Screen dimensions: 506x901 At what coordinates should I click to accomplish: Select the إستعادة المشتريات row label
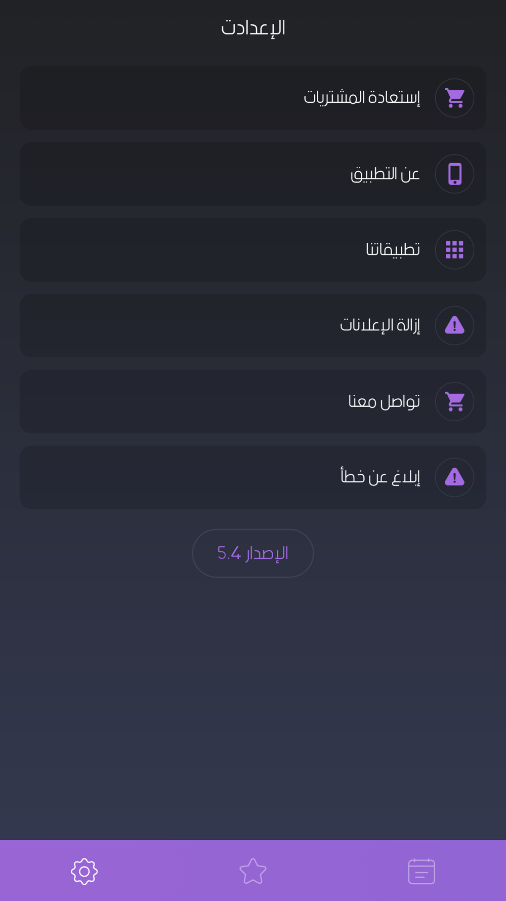tap(362, 97)
